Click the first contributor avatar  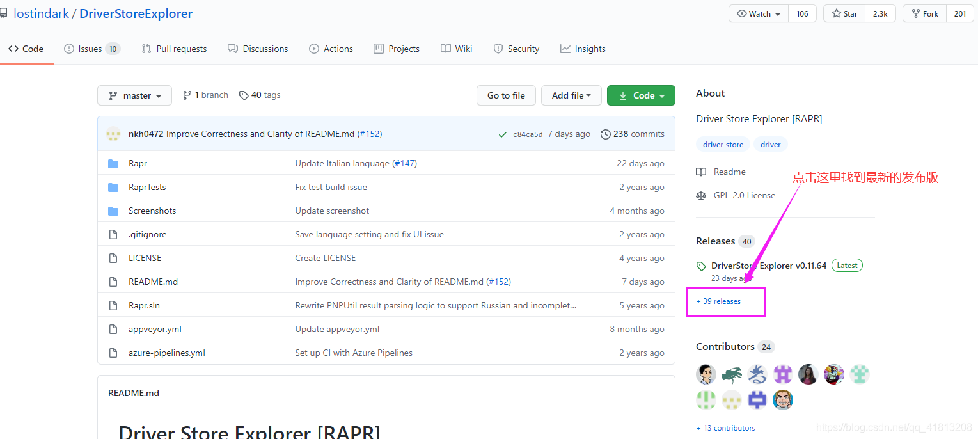coord(706,374)
